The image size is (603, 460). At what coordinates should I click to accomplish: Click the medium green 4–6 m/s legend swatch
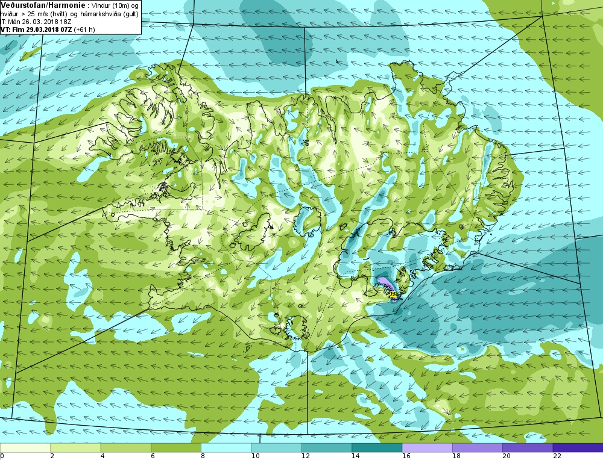126,448
